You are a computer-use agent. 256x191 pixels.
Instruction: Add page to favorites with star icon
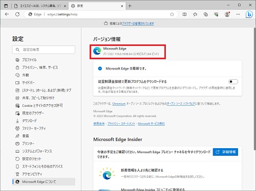(x=172, y=14)
